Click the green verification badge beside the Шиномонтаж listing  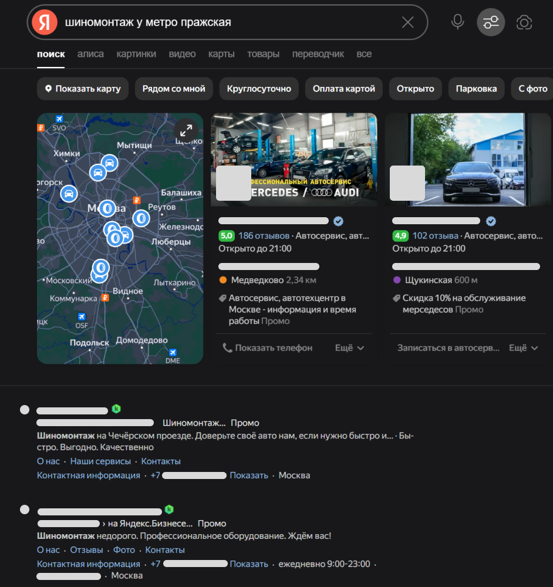point(116,409)
